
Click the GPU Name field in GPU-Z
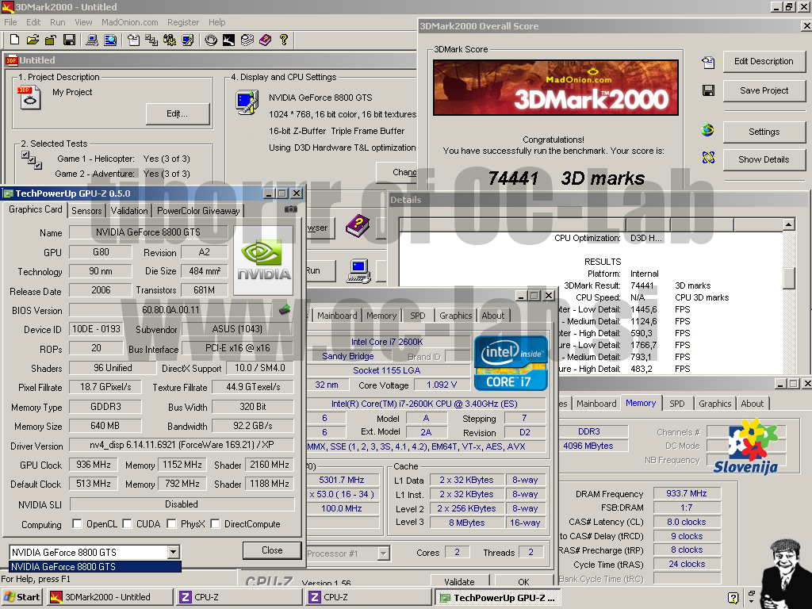tap(148, 232)
